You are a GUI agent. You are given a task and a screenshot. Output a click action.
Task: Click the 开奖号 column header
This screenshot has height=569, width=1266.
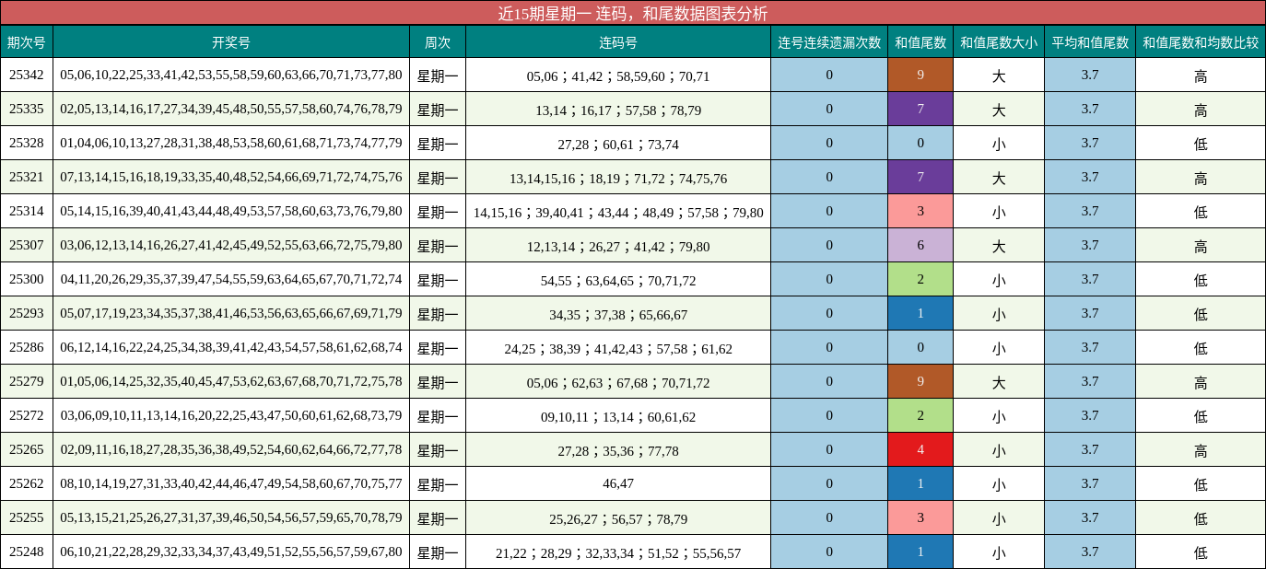pos(232,41)
